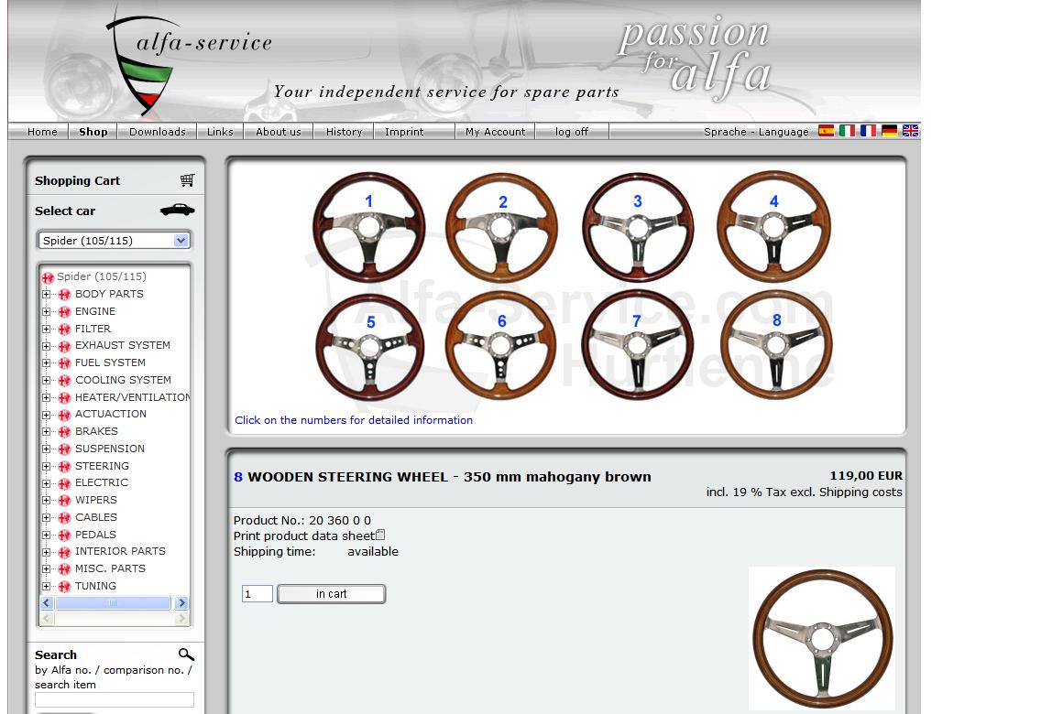The height and width of the screenshot is (714, 1052).
Task: Click the category tree horizontal scrollbar
Action: tap(113, 603)
